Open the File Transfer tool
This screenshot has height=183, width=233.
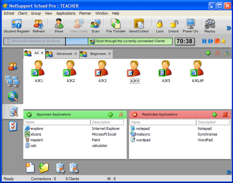(116, 26)
